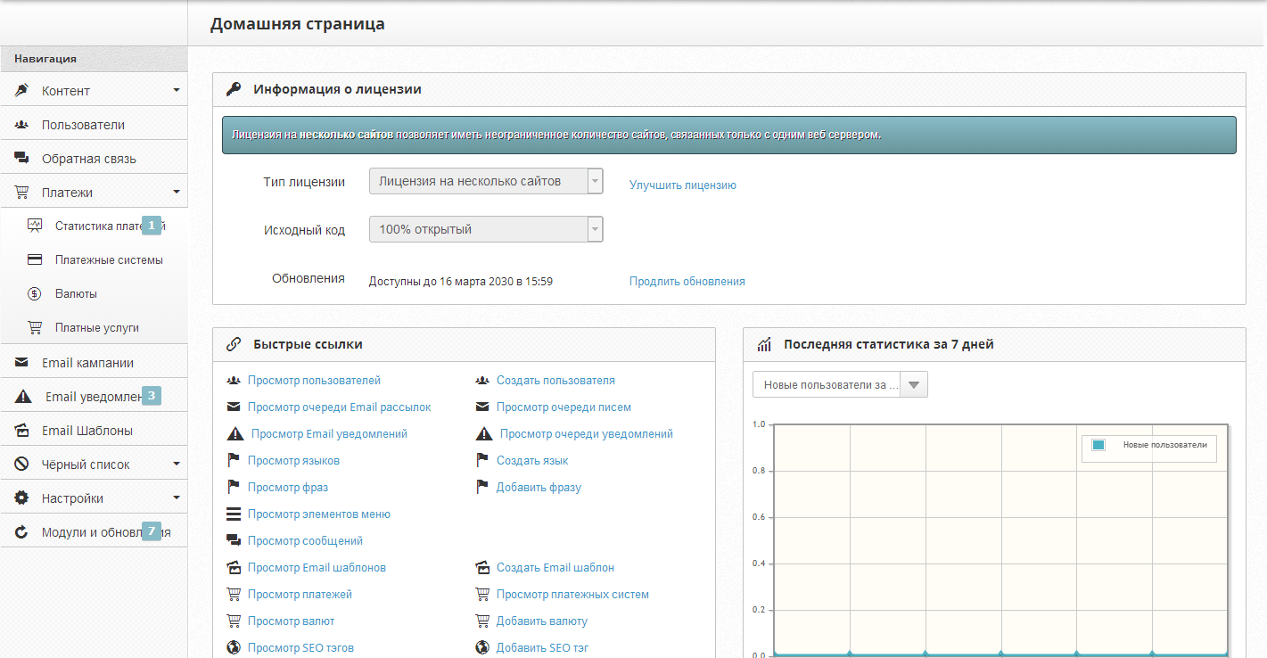Click the badge 3 on Email уведомления
Screen dimensions: 1267x658
pos(152,396)
